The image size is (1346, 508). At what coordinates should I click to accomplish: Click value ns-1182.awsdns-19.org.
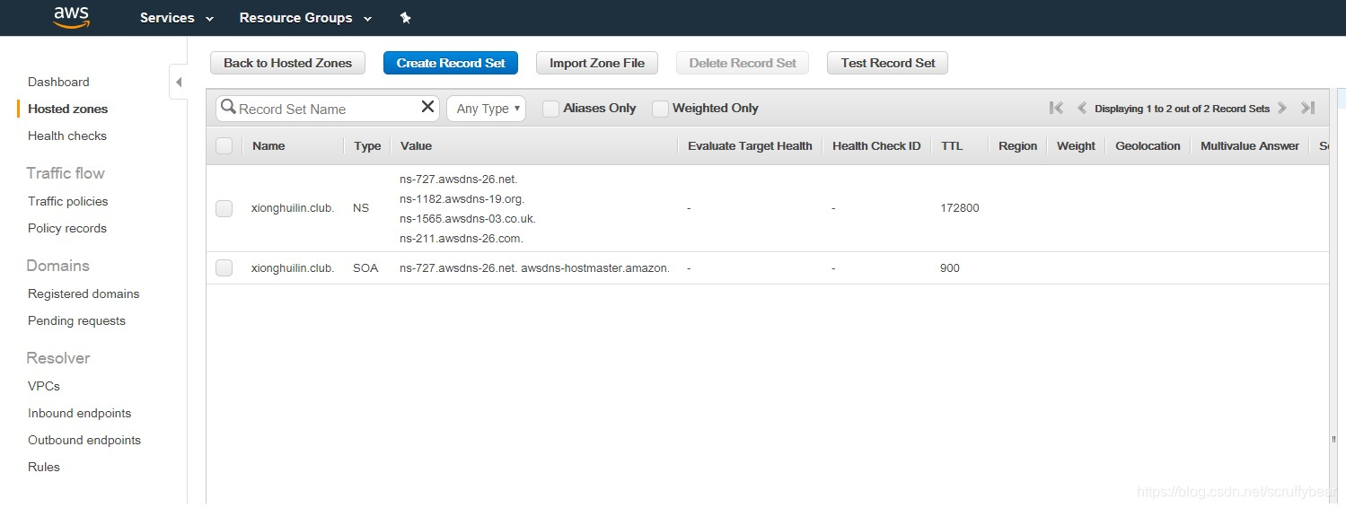(x=462, y=198)
